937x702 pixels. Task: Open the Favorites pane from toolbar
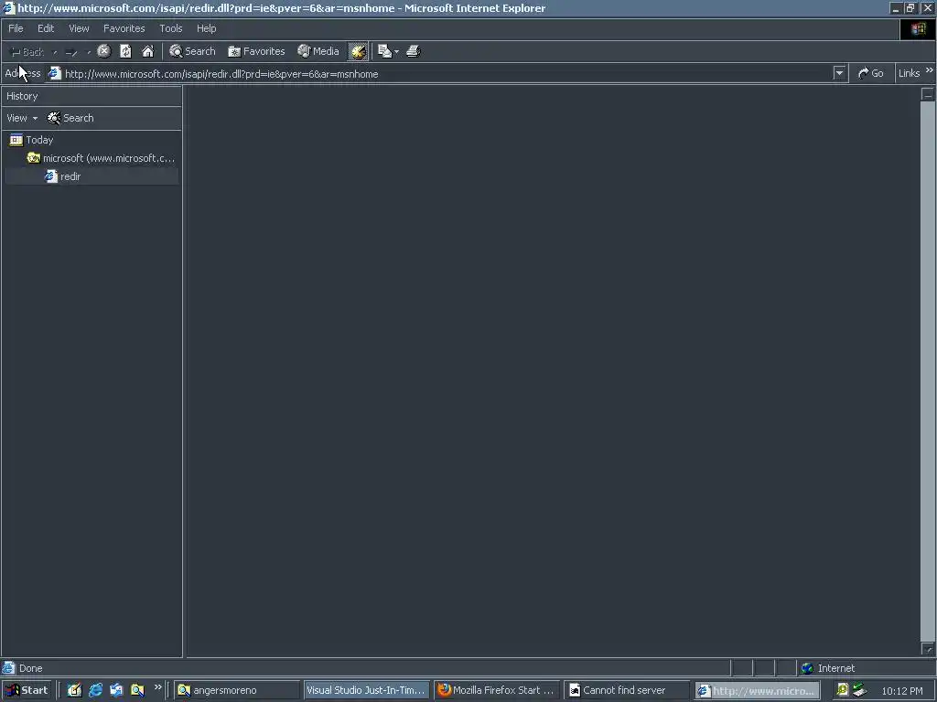pyautogui.click(x=256, y=51)
